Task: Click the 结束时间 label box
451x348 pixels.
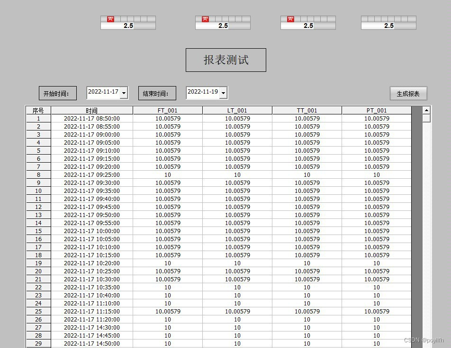Action: pos(157,93)
